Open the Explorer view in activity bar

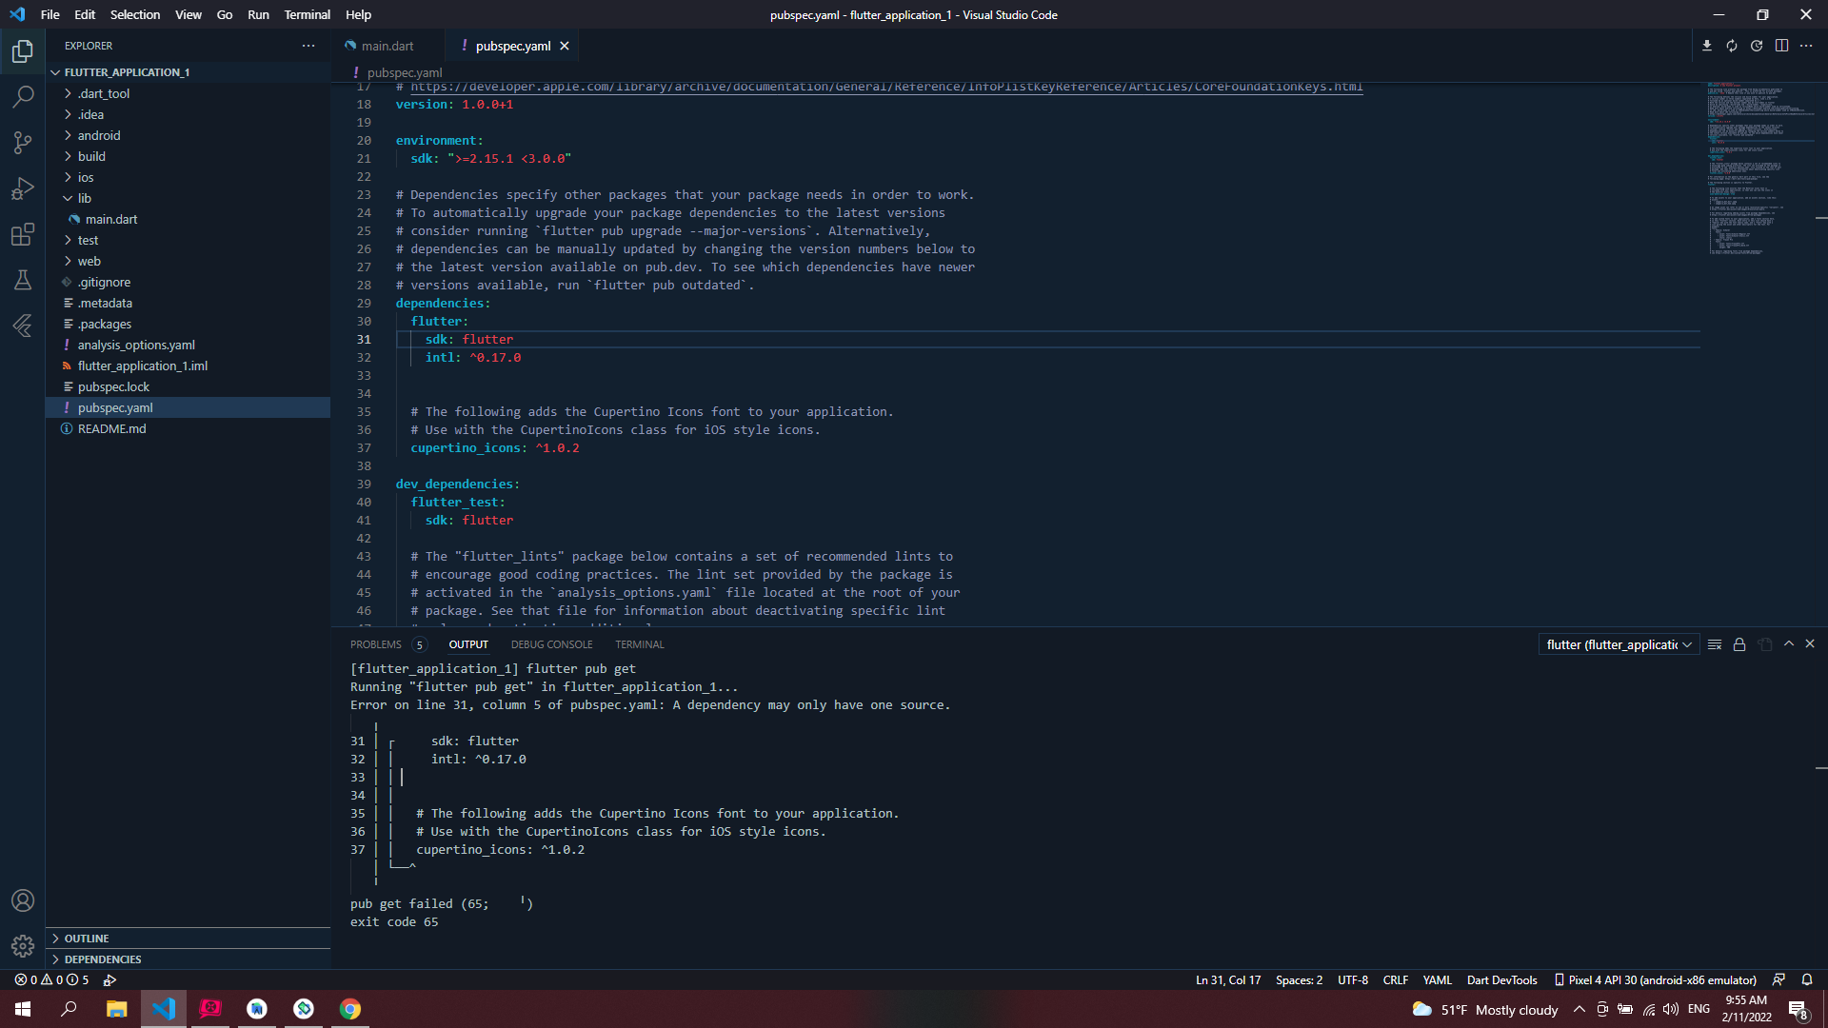click(23, 51)
